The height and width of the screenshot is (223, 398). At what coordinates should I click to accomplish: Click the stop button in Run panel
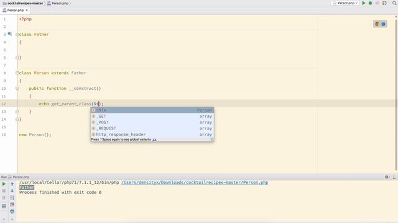4,191
